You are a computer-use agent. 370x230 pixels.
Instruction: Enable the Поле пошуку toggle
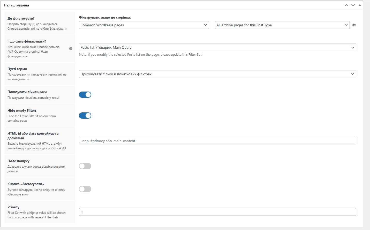[x=85, y=166]
